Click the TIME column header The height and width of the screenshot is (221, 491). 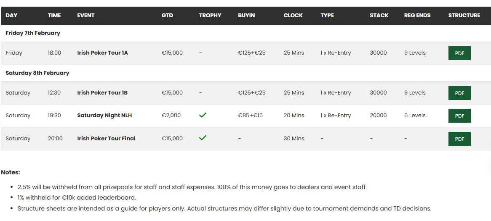[54, 16]
